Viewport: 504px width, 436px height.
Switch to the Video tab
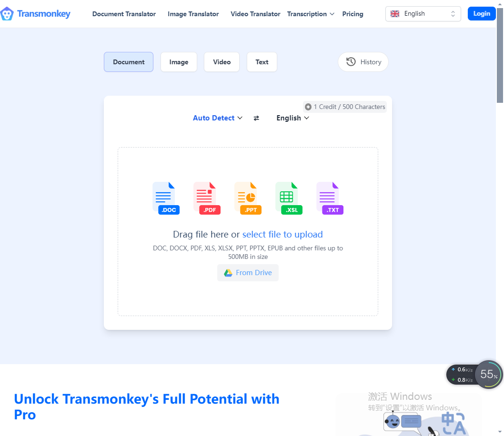(x=222, y=62)
